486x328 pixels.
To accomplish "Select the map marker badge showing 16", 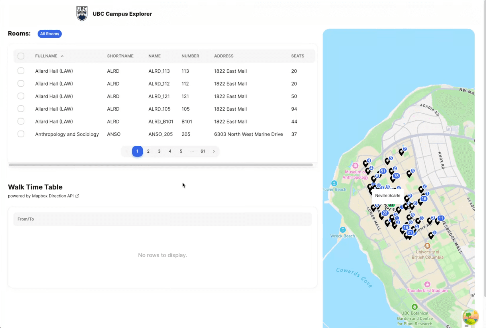I will 424,199.
